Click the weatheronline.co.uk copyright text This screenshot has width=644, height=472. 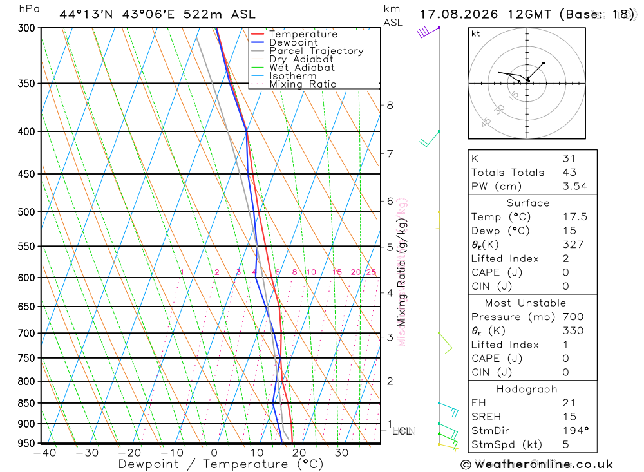pos(537,465)
